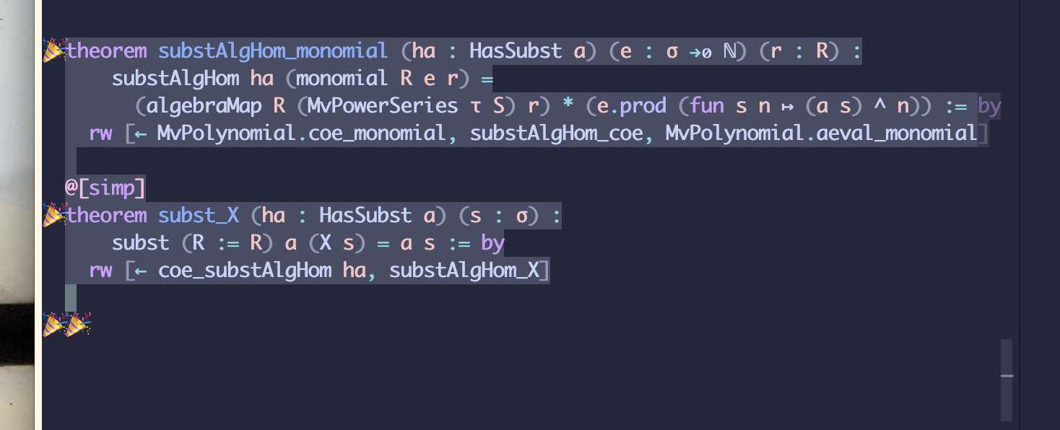This screenshot has width=1060, height=430.
Task: Click the fun keyword in the lambda
Action: pos(707,106)
